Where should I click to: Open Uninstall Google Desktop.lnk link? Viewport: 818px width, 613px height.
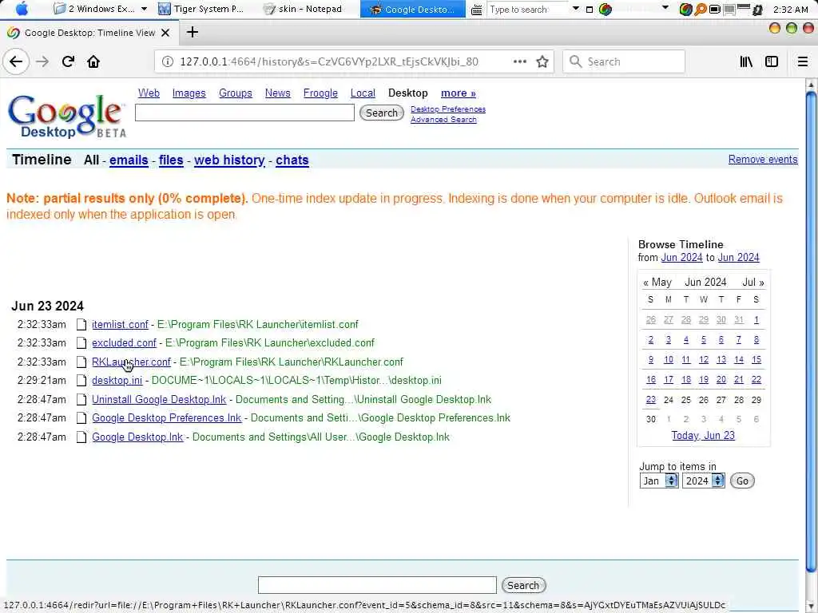[x=159, y=399]
